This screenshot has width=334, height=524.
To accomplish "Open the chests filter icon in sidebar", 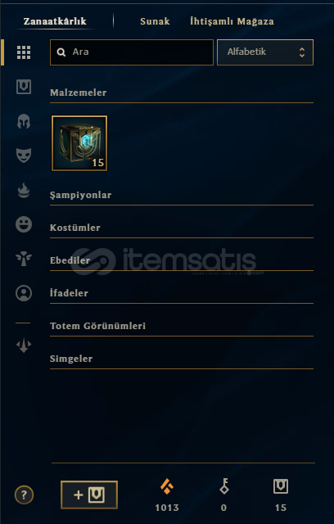I will point(24,87).
